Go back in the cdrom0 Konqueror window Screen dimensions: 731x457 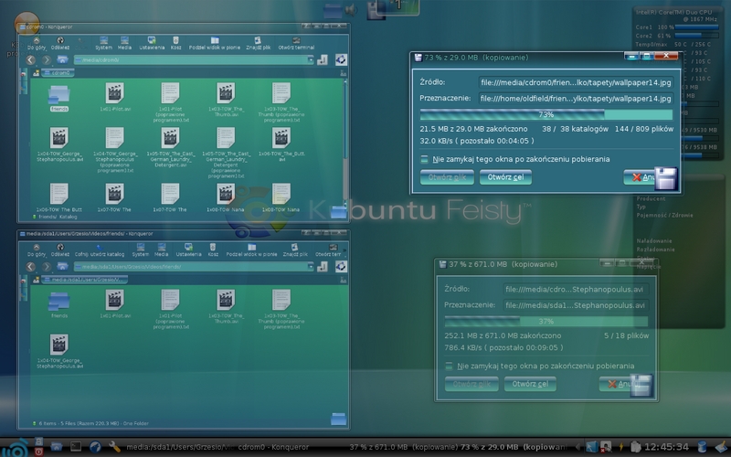point(31,59)
